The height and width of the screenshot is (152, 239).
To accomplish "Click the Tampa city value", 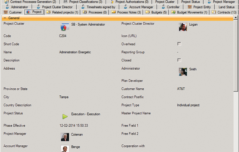I will (x=64, y=97).
